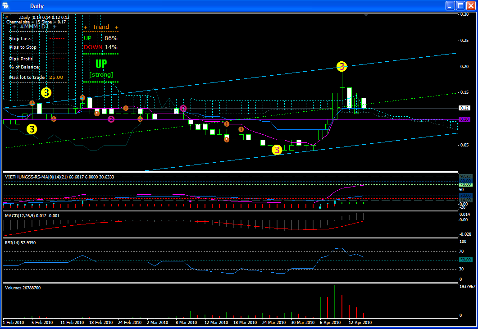
Task: Click the RSI(14) 57.9350 label
Action: click(x=20, y=243)
